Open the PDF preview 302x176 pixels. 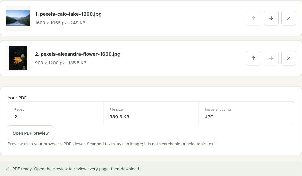(x=30, y=133)
